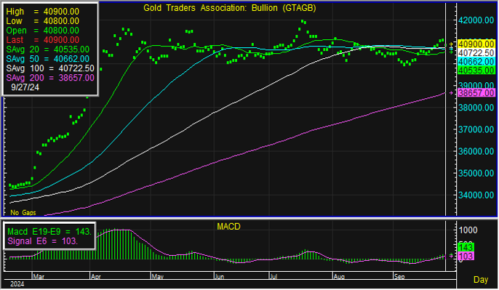The width and height of the screenshot is (499, 290).
Task: Click the 9/27/24 date in legend
Action: pos(25,87)
